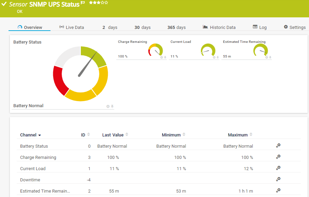Set priority using the star rating

98,3
